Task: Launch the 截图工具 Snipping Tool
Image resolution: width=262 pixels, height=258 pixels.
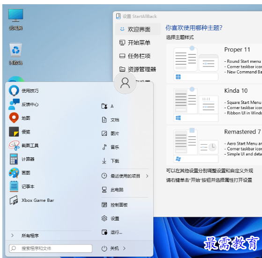Action: [24, 145]
